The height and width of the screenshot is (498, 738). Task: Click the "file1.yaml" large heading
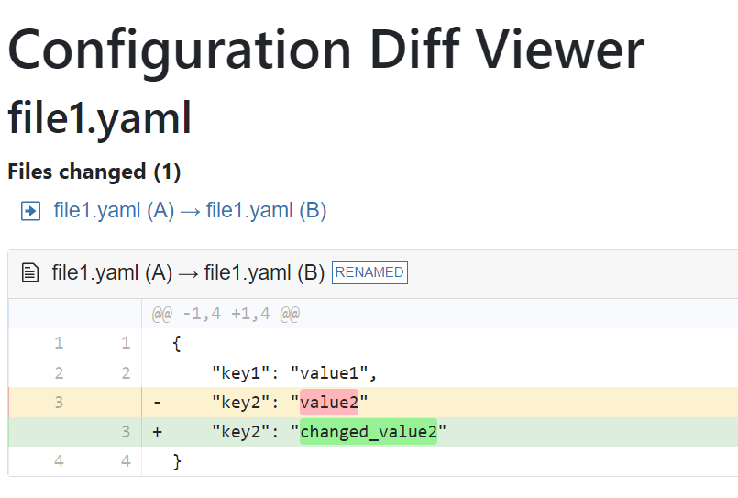100,118
